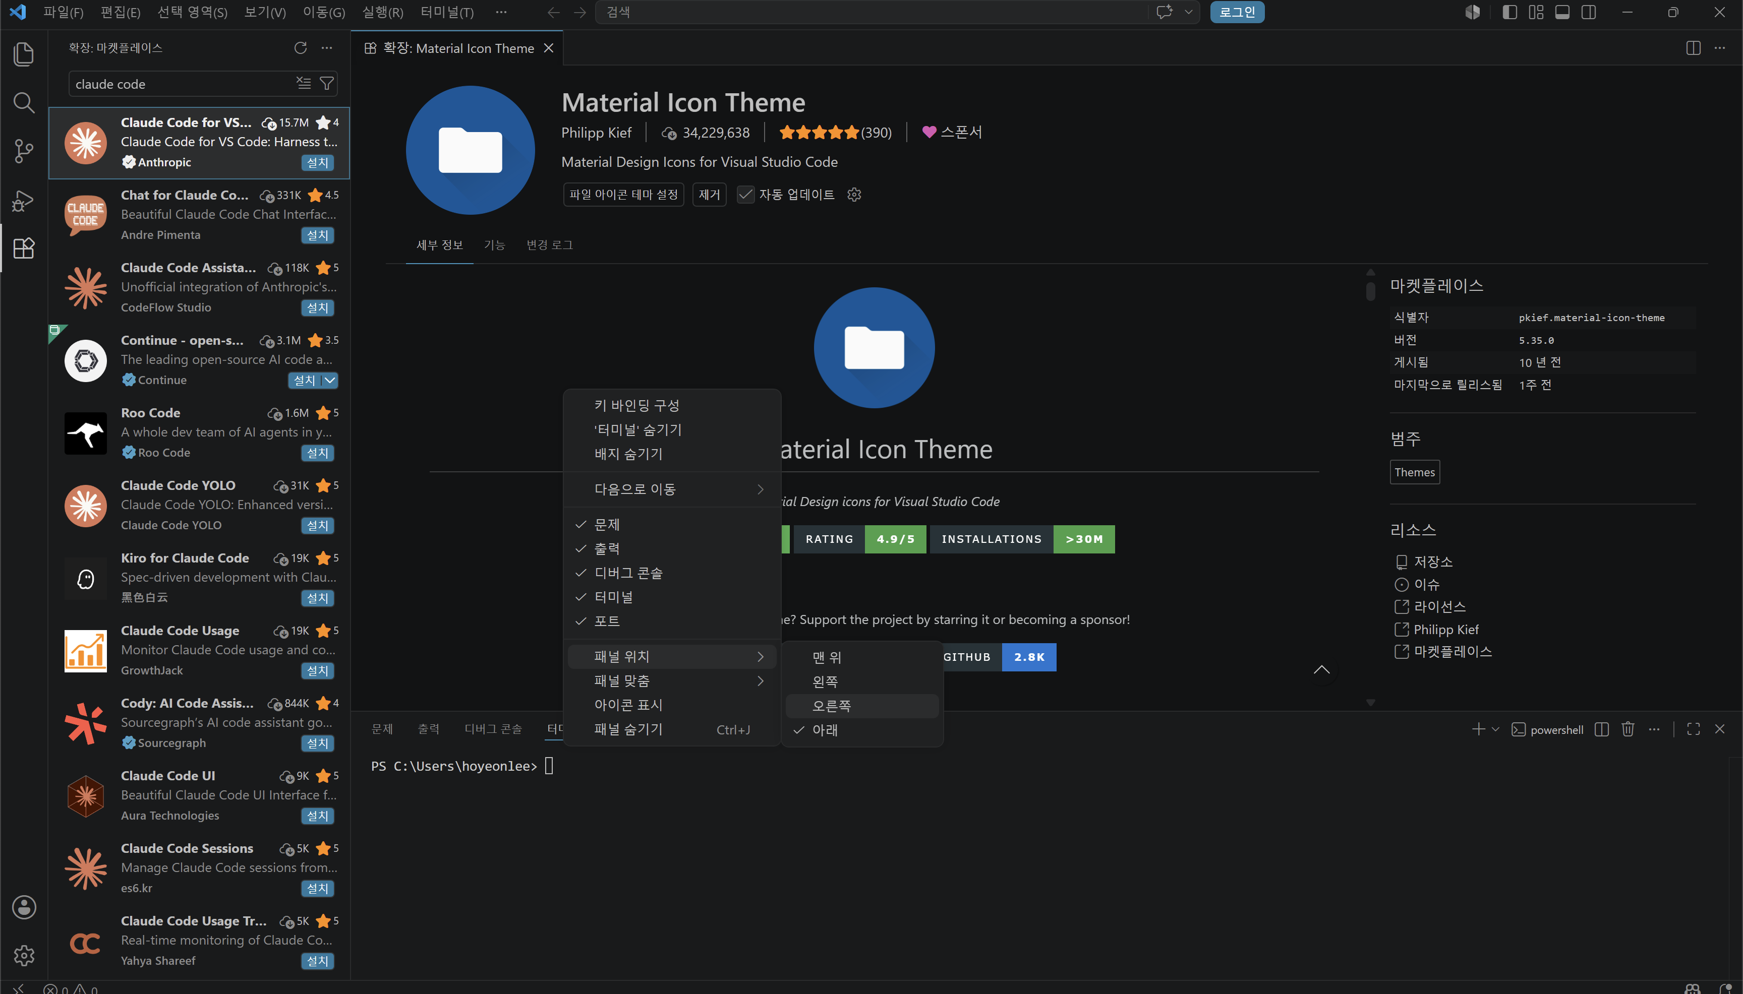Open the 파일(F) menu
The height and width of the screenshot is (994, 1743).
point(63,12)
